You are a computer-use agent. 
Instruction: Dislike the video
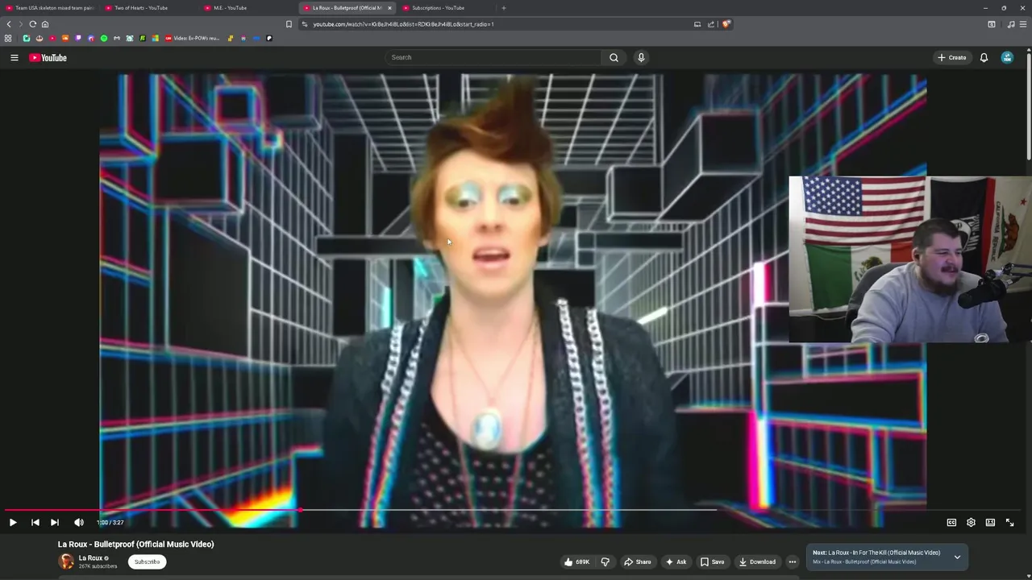[605, 561]
